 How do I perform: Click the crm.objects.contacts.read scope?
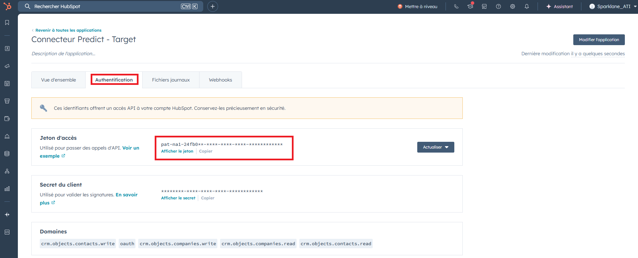pyautogui.click(x=336, y=244)
